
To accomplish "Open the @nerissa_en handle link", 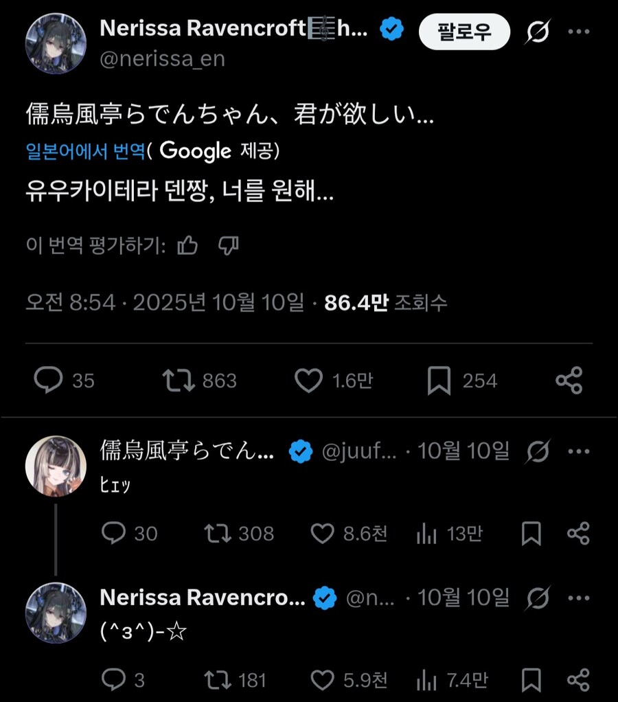I will tap(162, 59).
